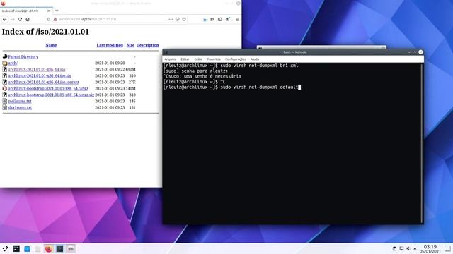The image size is (453, 254).
Task: Switch to Firefox in taskbar
Action: 49,248
